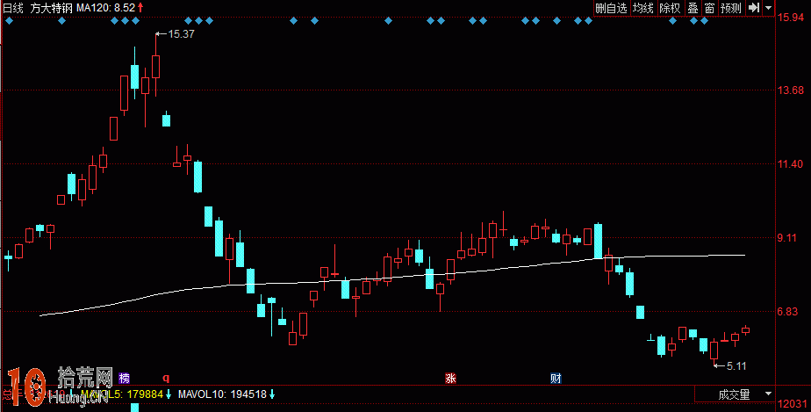Click the leftmost blue diamond info marker
The width and height of the screenshot is (811, 412).
coord(9,21)
